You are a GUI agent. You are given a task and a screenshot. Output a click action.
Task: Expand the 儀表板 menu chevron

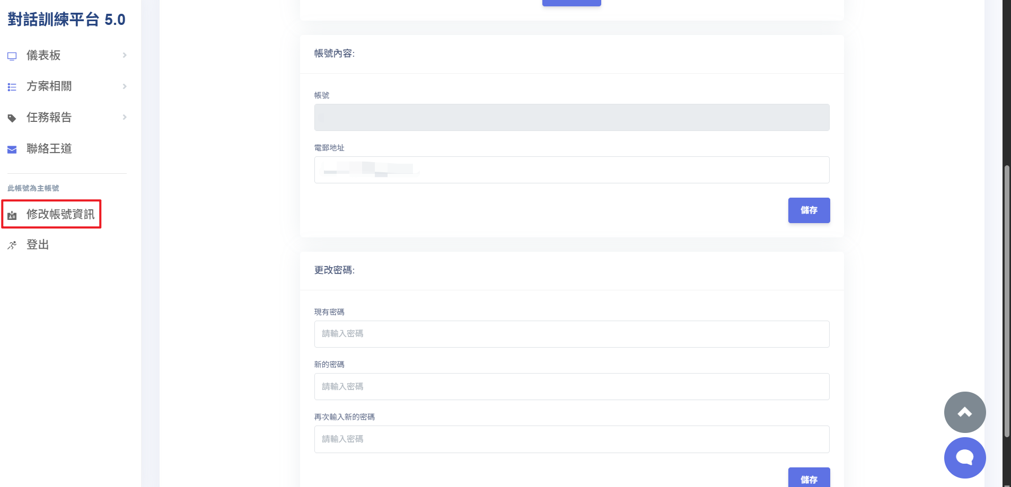pos(125,55)
